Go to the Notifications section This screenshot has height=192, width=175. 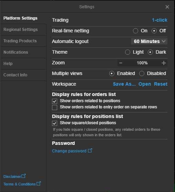coord(16,52)
